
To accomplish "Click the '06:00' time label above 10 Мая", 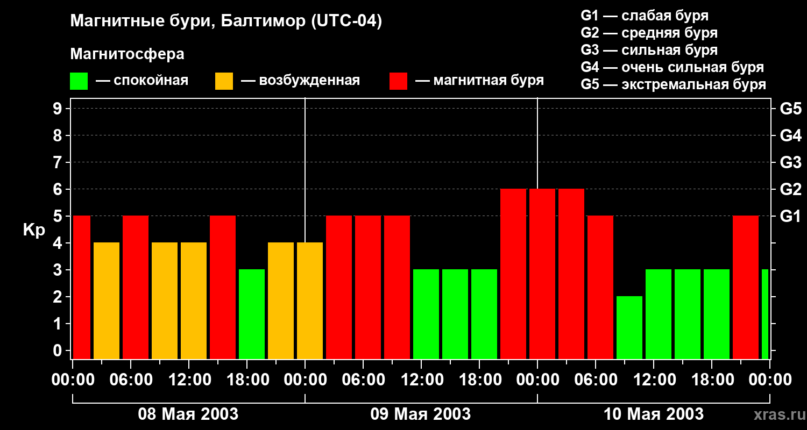I will (596, 380).
